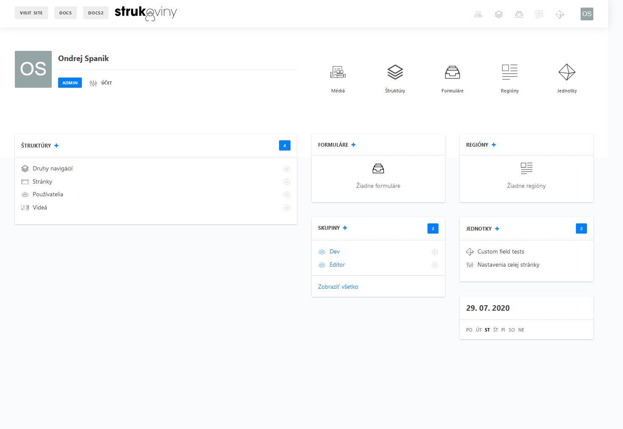The height and width of the screenshot is (429, 623).
Task: Add a new form via Formuláre plus
Action: coord(353,145)
